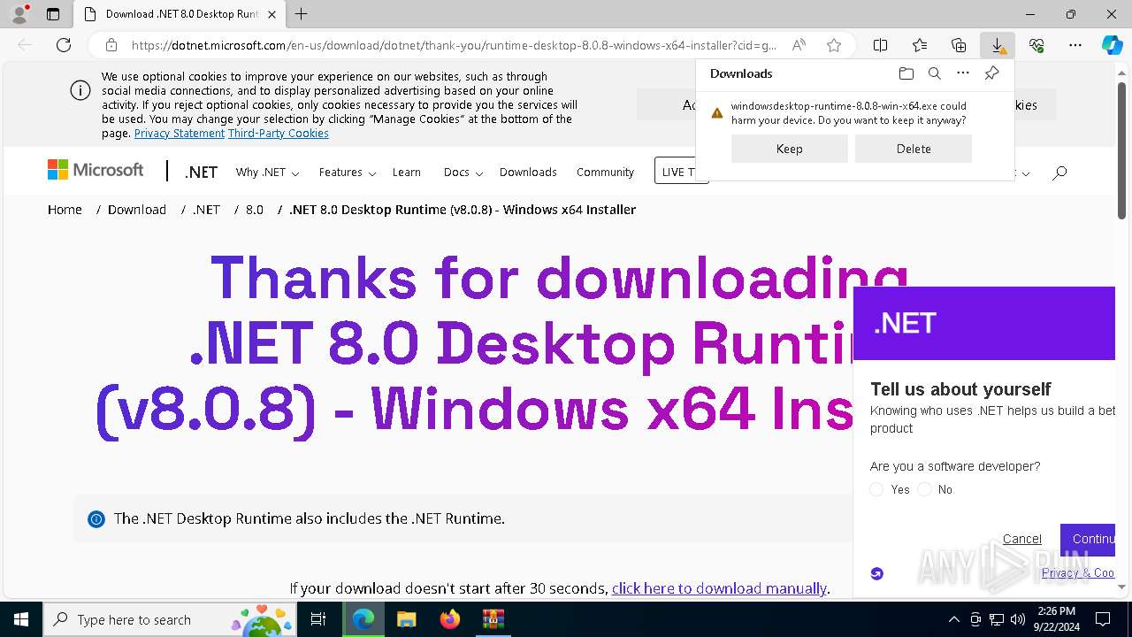Search downloads in the Downloads panel
The height and width of the screenshot is (637, 1132).
click(x=935, y=73)
